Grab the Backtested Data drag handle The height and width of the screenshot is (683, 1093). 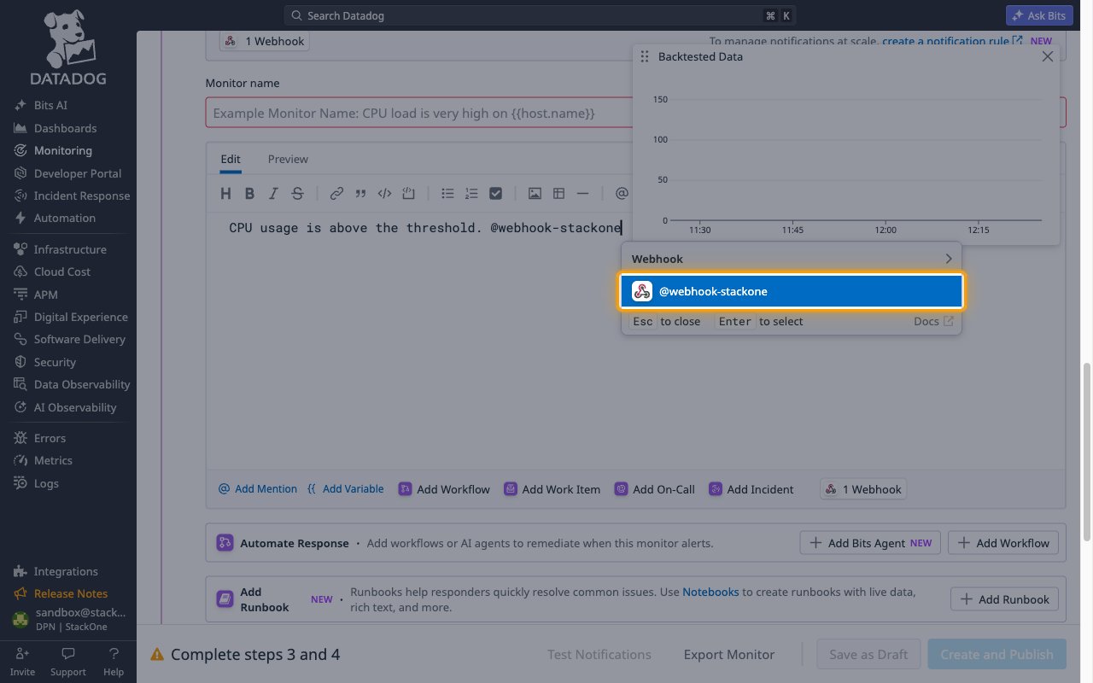coord(645,56)
